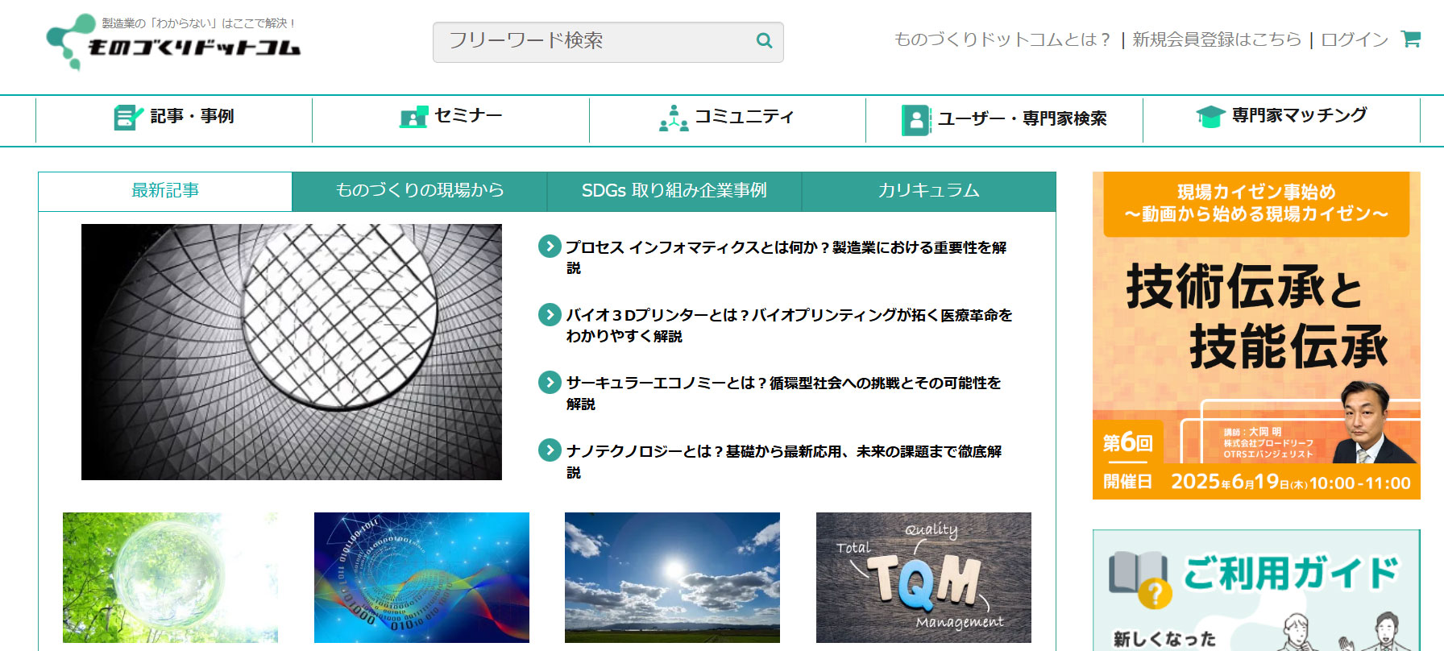Click the magnifying glass search icon
Image resolution: width=1444 pixels, height=651 pixels.
click(764, 40)
